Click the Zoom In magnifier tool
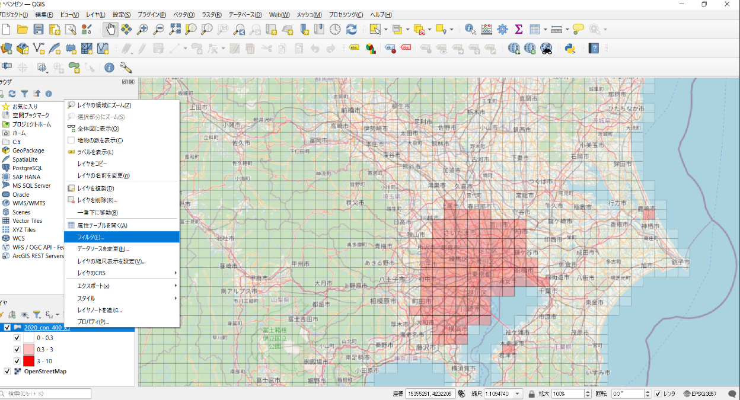Image resolution: width=740 pixels, height=400 pixels. point(143,29)
